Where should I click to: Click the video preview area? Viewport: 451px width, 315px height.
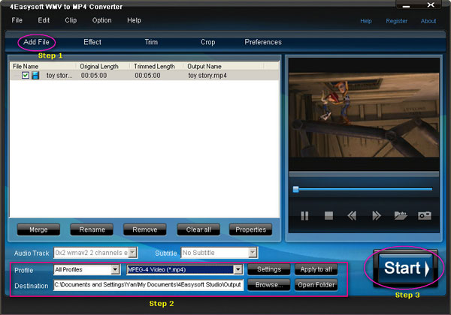click(364, 115)
